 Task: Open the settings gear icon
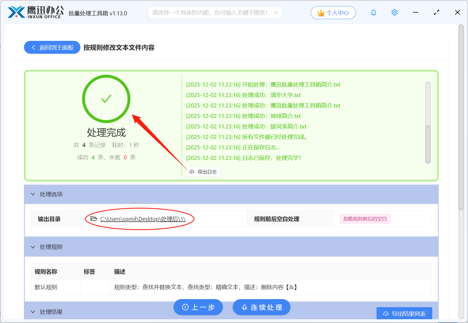coord(394,12)
